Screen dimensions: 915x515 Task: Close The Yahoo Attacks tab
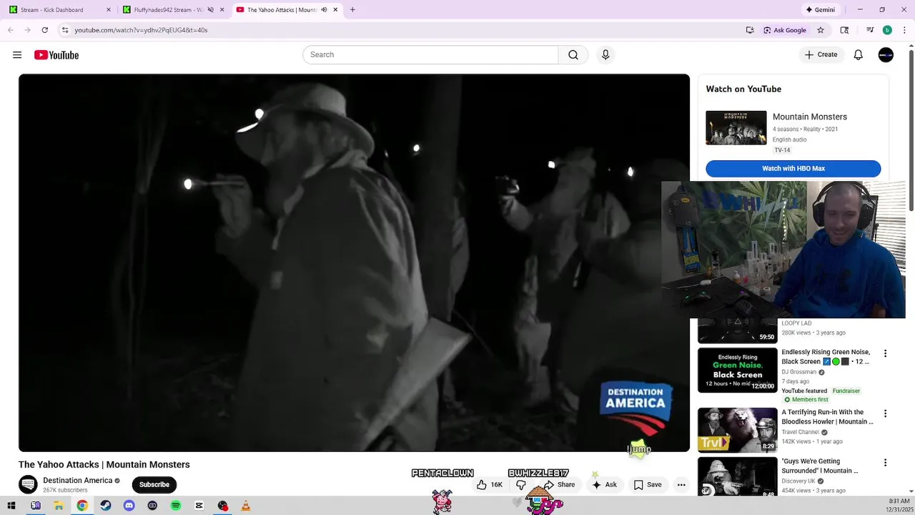click(x=336, y=10)
